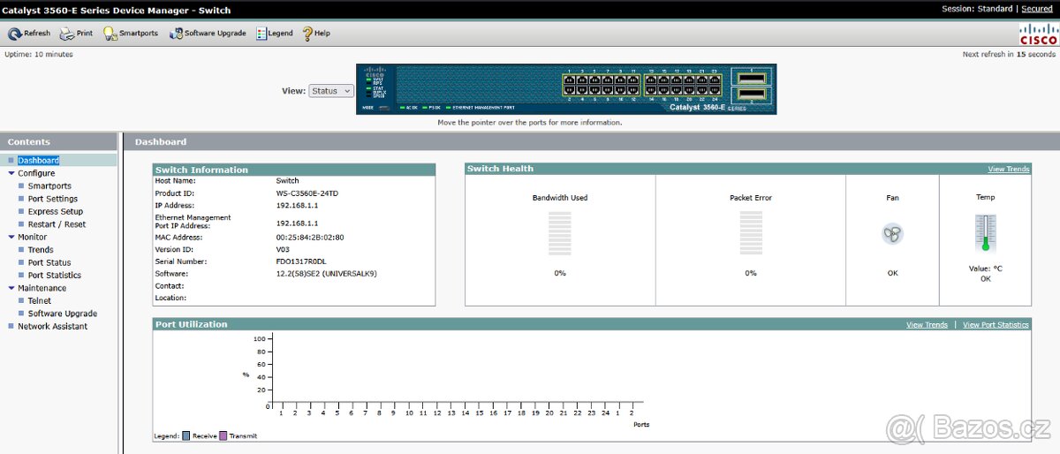Image resolution: width=1060 pixels, height=454 pixels.
Task: Open Help from the toolbar
Action: tap(315, 34)
